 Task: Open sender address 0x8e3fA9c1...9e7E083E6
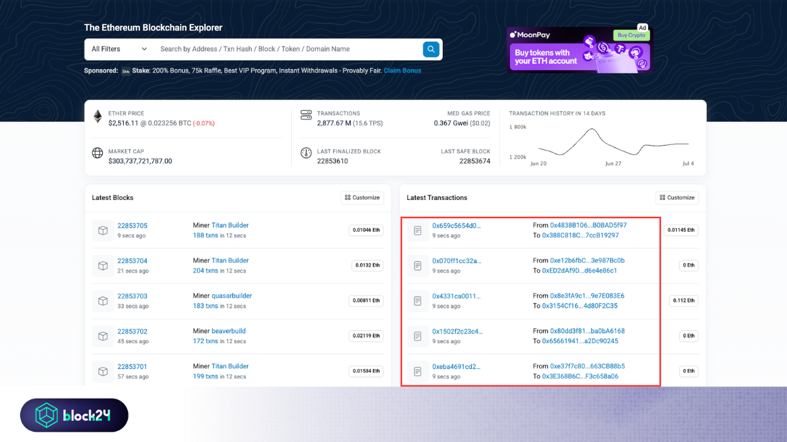[x=588, y=296]
